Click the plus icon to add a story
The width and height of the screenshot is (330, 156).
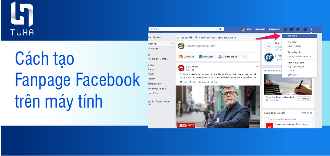click(269, 46)
